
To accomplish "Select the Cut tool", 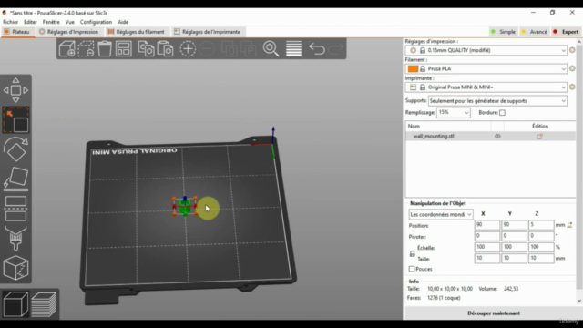I will click(15, 209).
